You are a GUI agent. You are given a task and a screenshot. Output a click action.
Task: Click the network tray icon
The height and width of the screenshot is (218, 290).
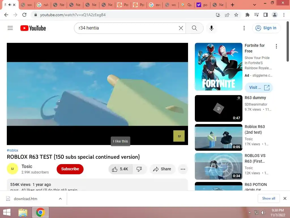257,212
